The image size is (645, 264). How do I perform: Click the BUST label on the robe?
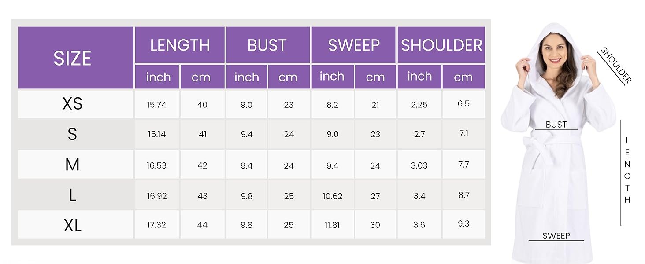556,125
